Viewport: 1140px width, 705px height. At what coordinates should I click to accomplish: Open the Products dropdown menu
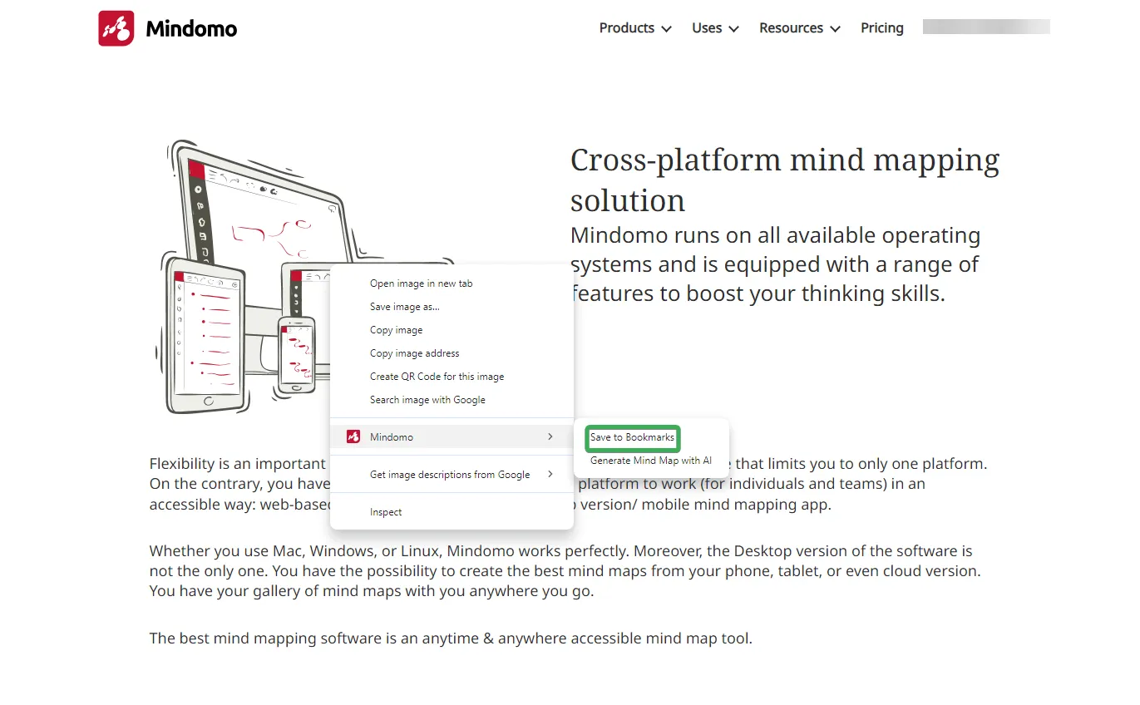point(635,28)
